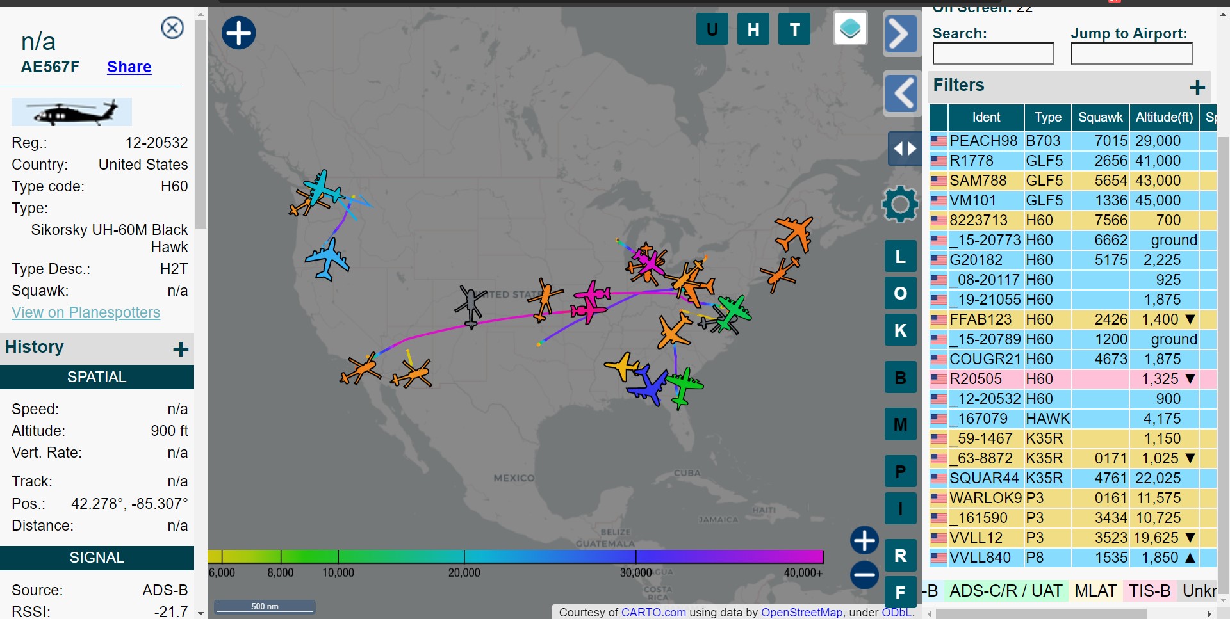Click the I map option button
This screenshot has width=1230, height=619.
click(x=900, y=509)
